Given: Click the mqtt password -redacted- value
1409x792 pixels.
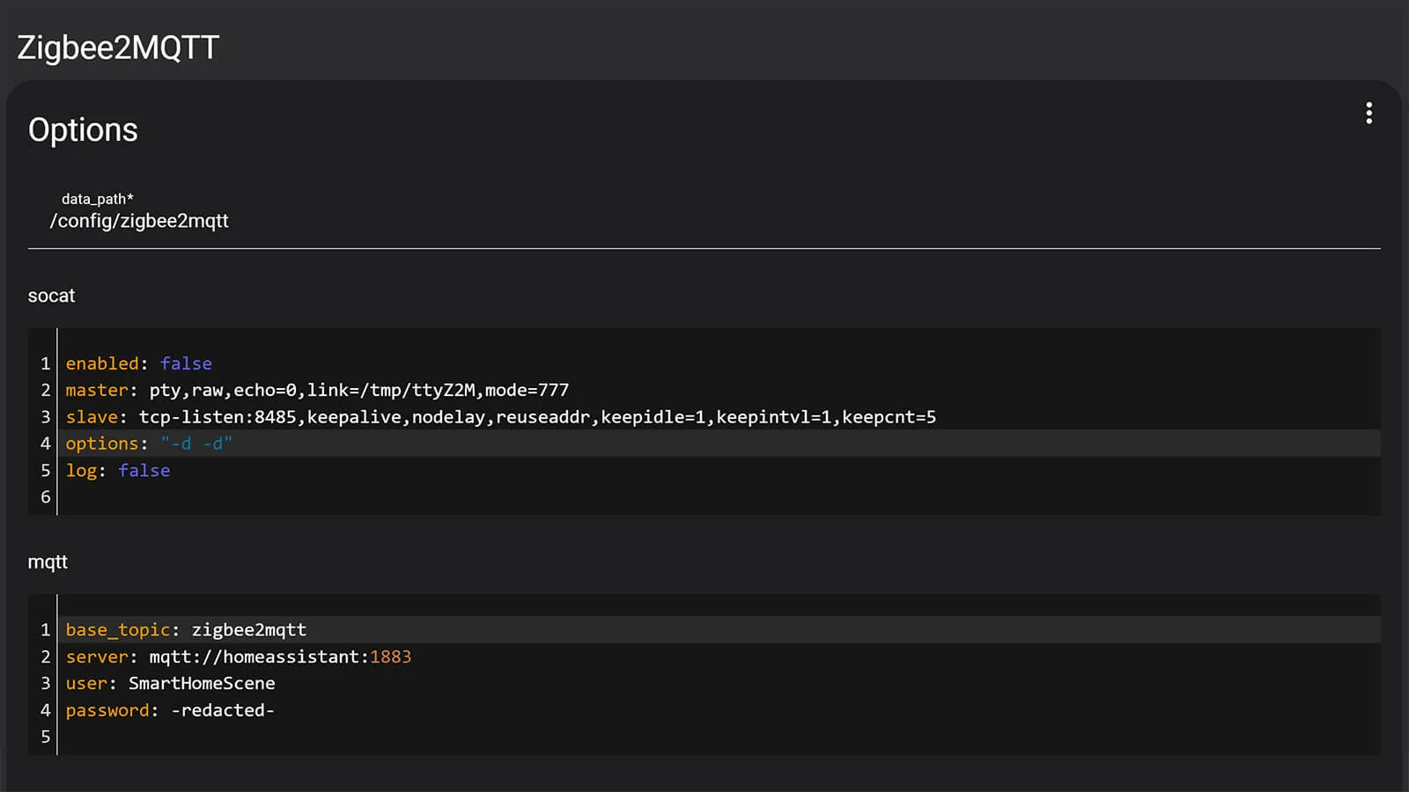Looking at the screenshot, I should (223, 710).
